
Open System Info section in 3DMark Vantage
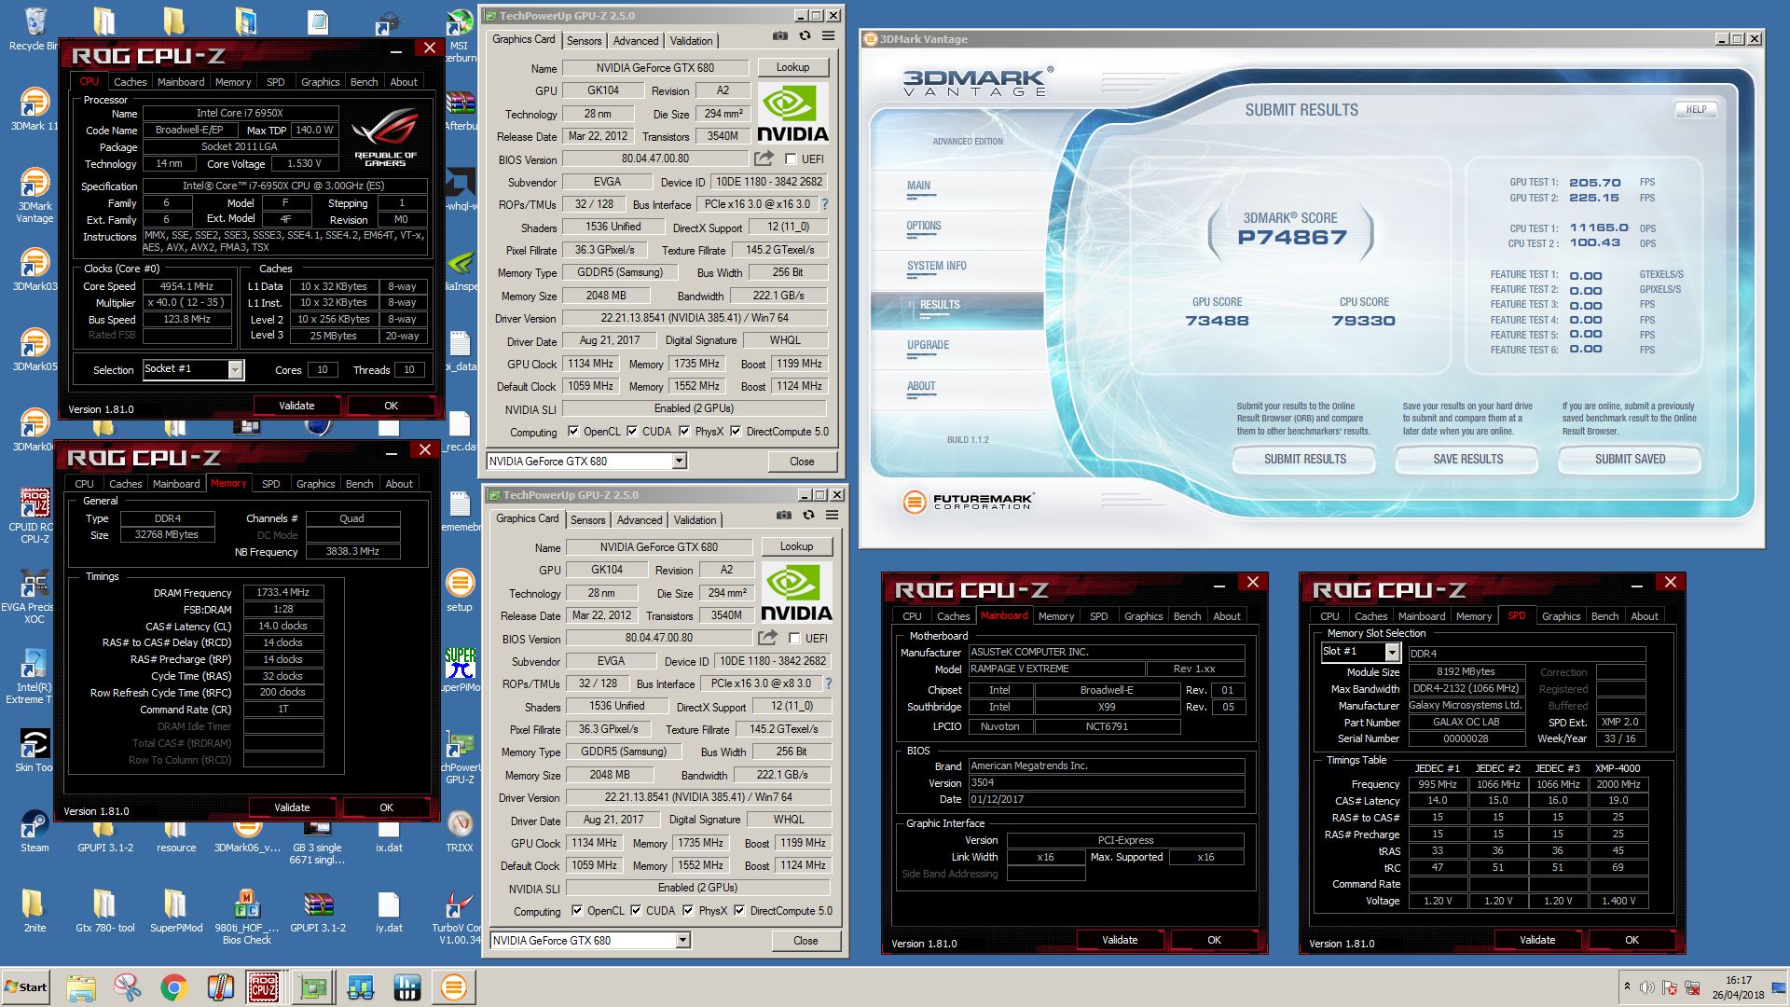click(x=936, y=266)
